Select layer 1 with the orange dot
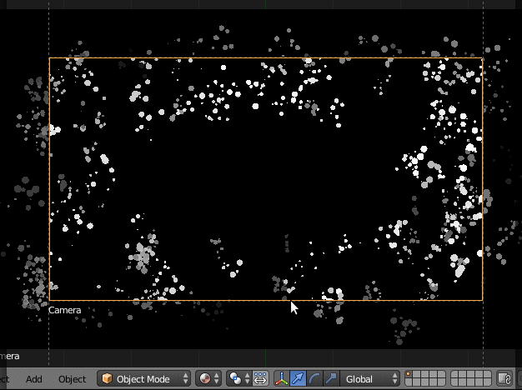The image size is (522, 390). (409, 375)
